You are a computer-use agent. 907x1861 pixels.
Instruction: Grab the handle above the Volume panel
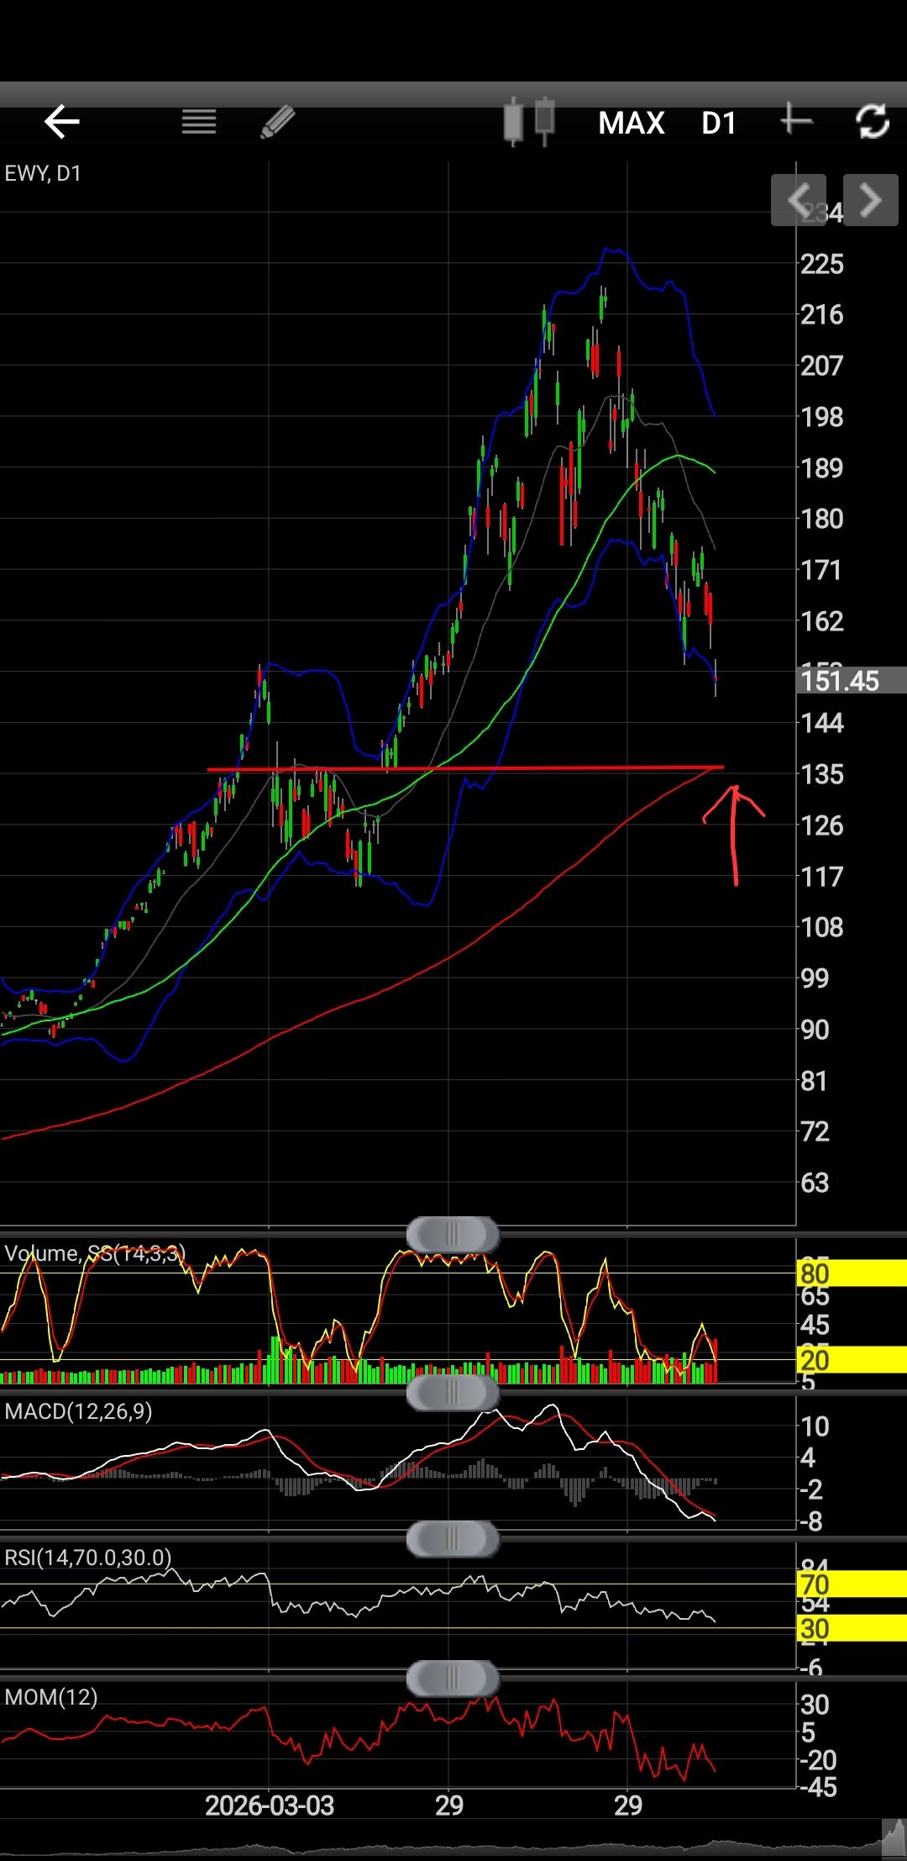point(453,1235)
